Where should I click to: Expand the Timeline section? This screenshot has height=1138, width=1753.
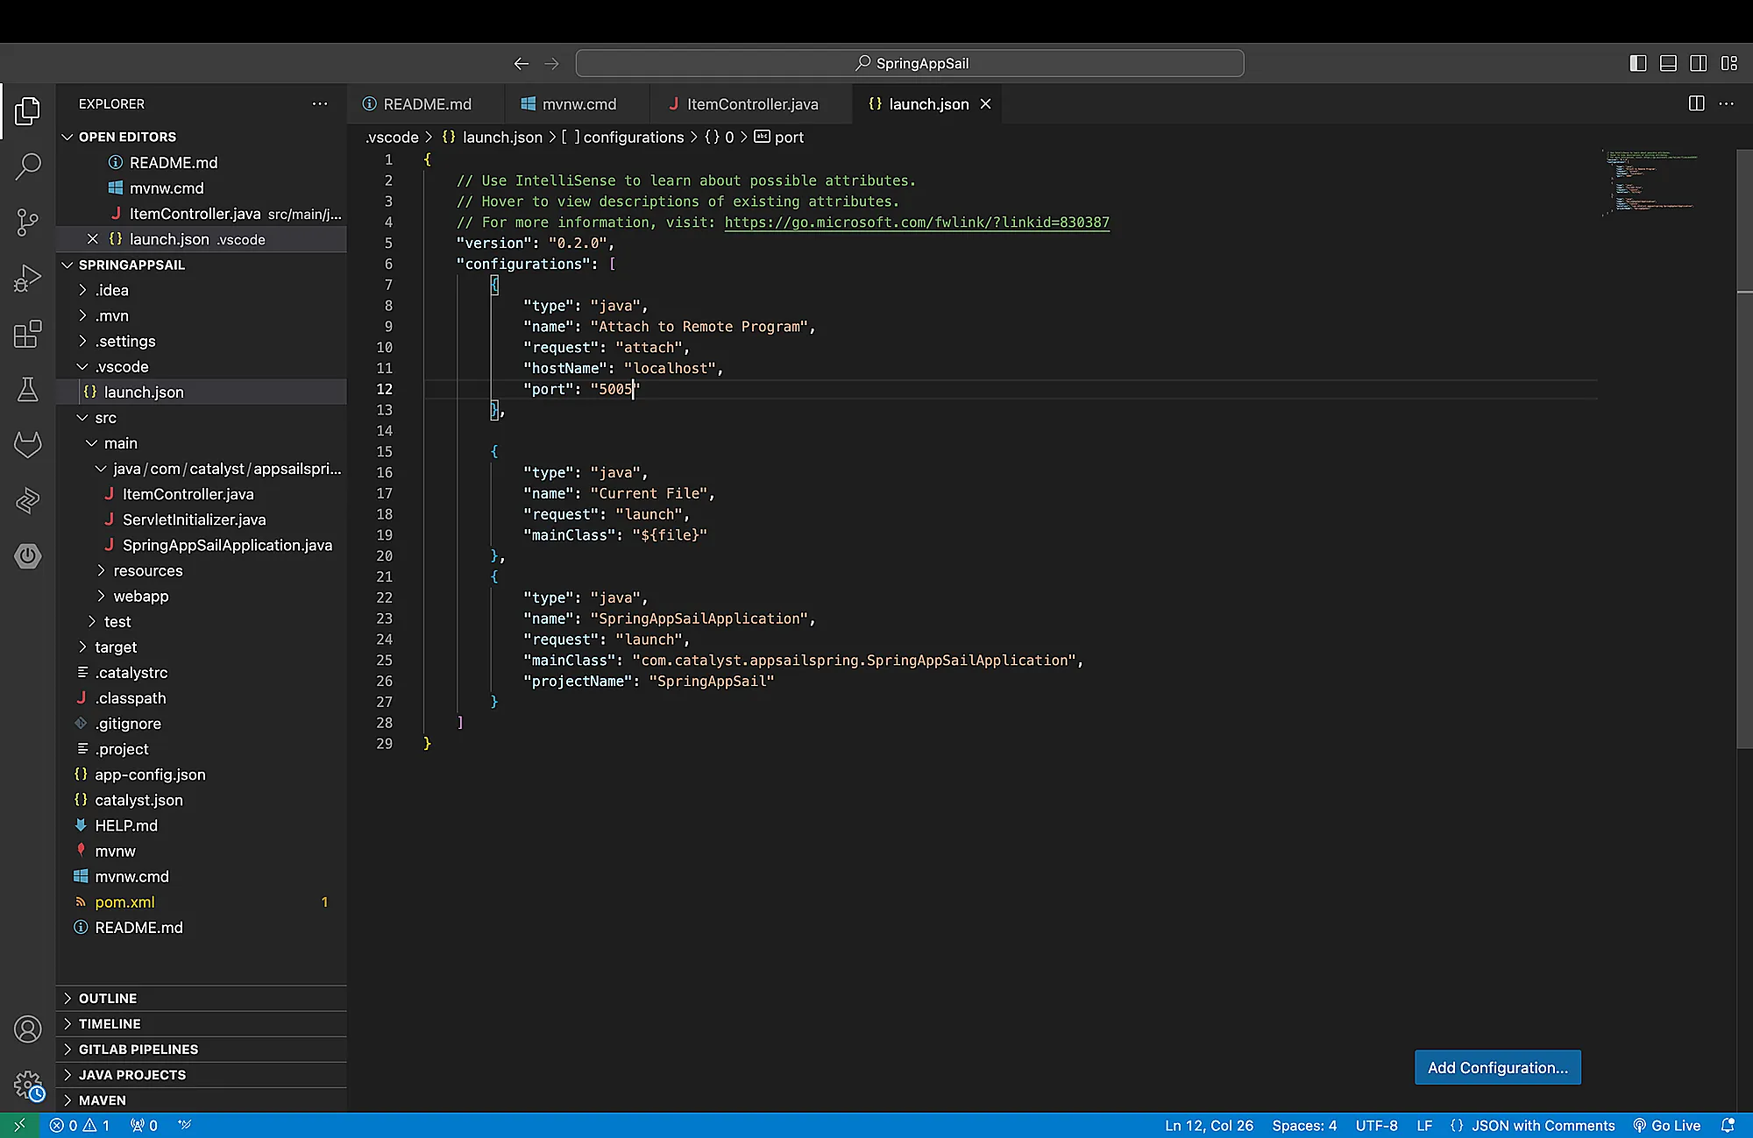(x=202, y=1023)
